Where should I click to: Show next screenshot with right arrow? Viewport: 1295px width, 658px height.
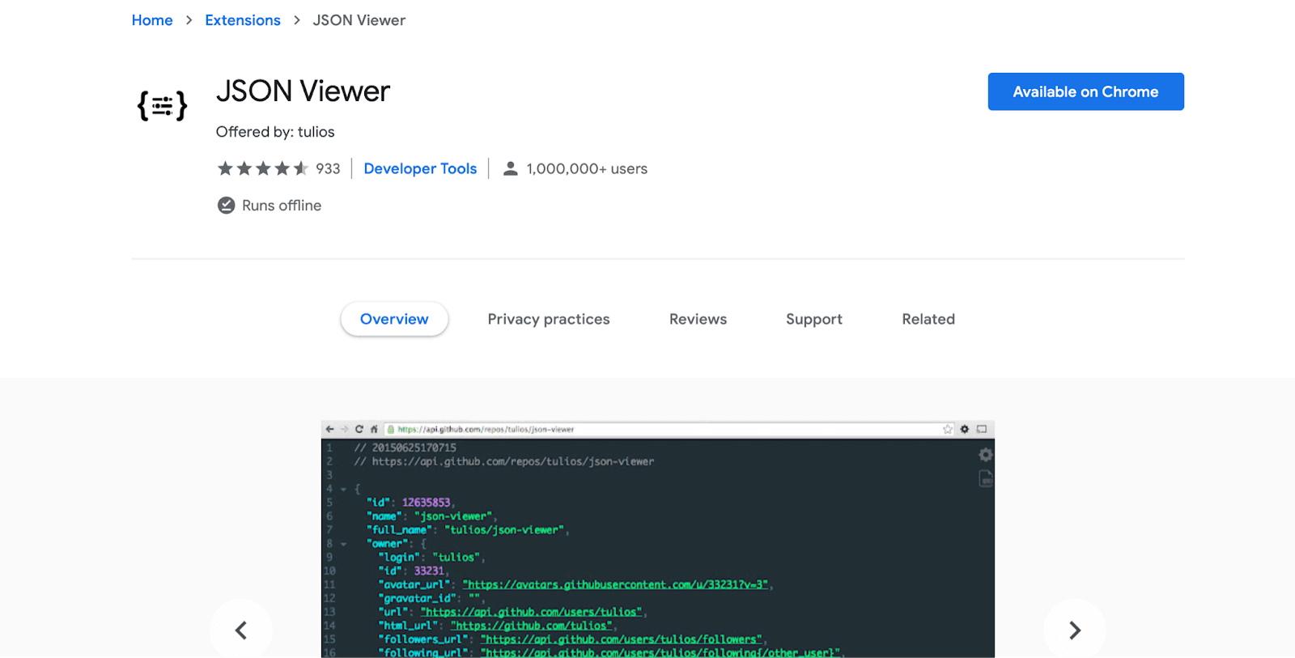1074,630
